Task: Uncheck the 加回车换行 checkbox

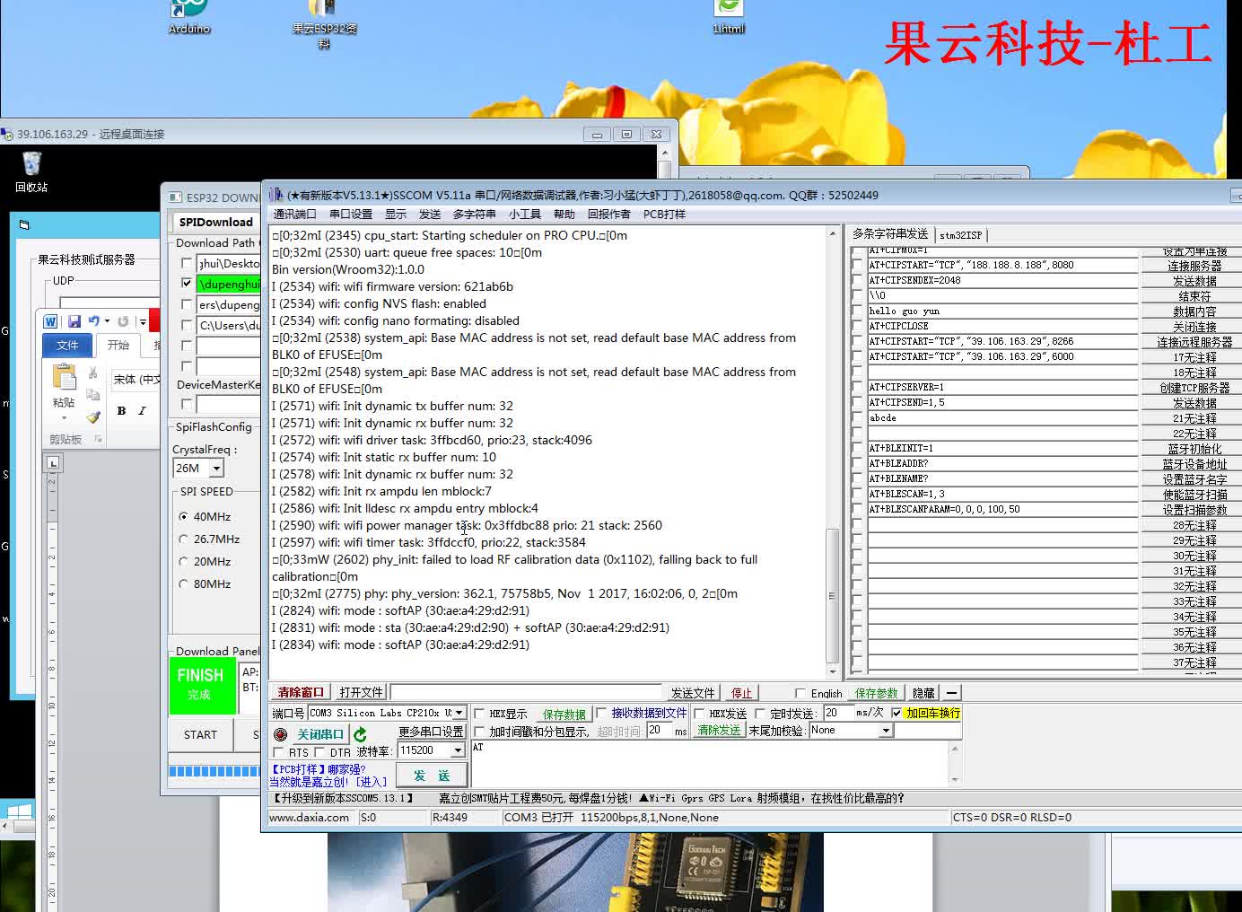Action: coord(896,714)
